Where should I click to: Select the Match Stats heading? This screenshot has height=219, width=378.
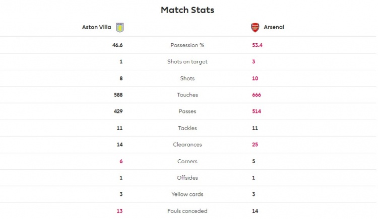coord(187,10)
